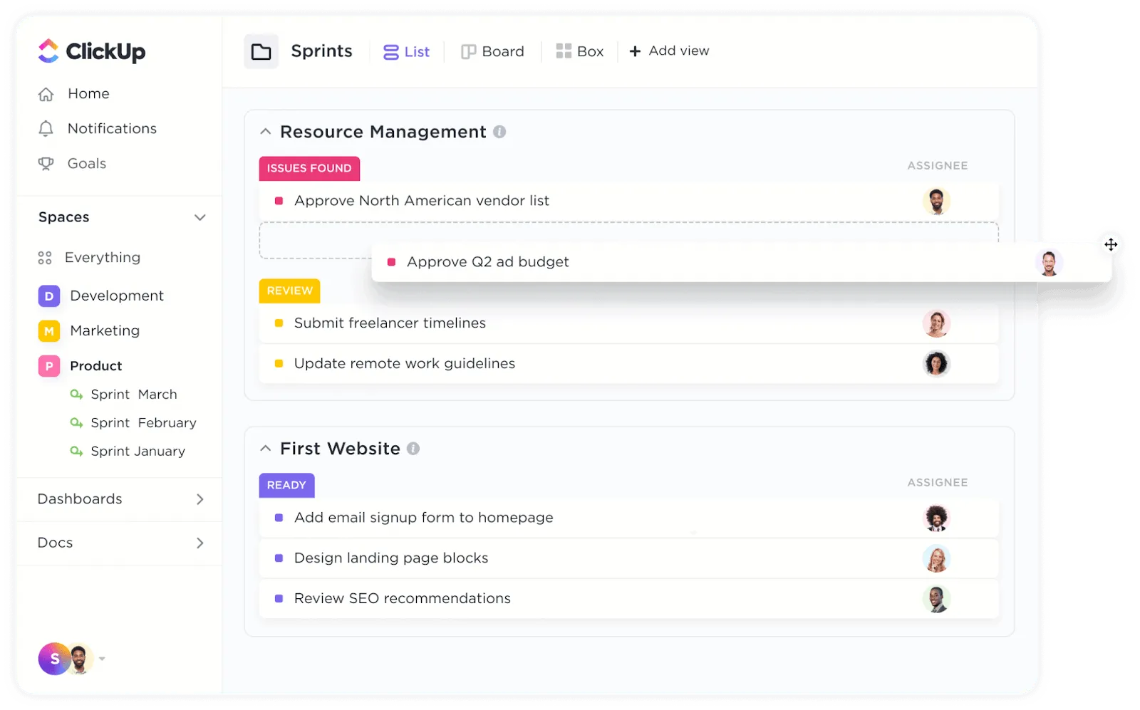Image resolution: width=1140 pixels, height=710 pixels.
Task: Click assignee avatar for Review SEO recommendations
Action: (x=936, y=599)
